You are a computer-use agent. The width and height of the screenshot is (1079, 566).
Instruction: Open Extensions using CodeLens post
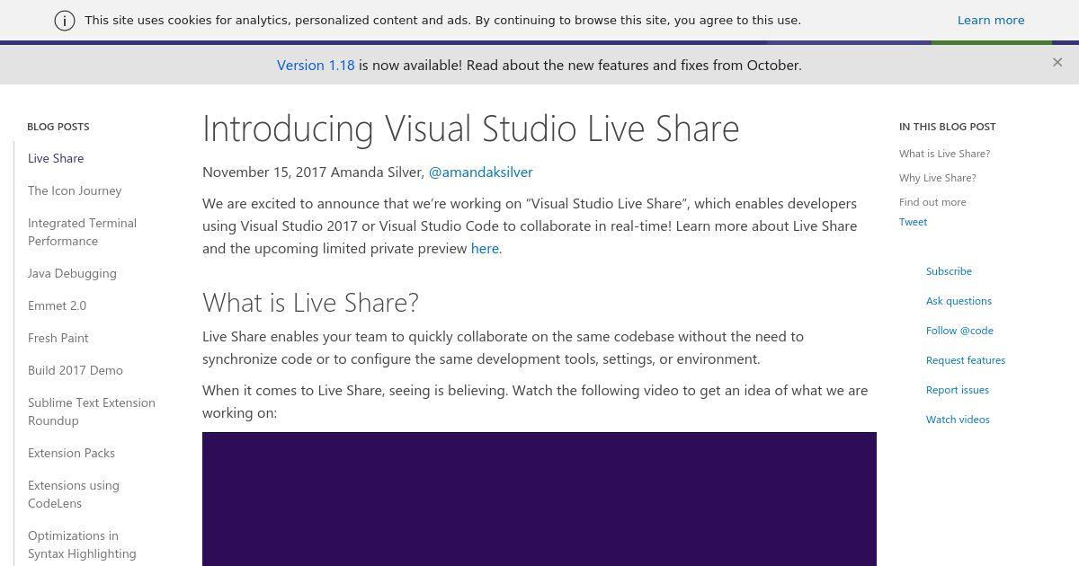(74, 494)
